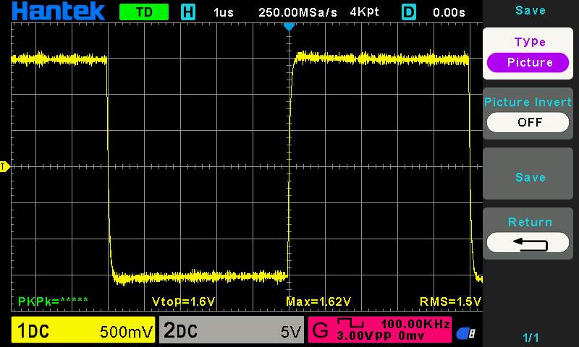The image size is (579, 347).
Task: Open the 1us timebase setting
Action: click(x=224, y=12)
